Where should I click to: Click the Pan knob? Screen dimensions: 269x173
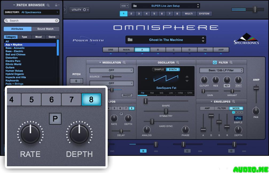256,111
